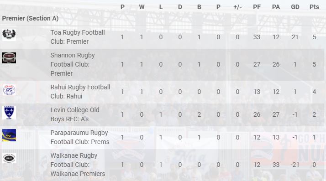Click the Pts column header
Viewport: 326px width, 181px height.
tap(314, 7)
